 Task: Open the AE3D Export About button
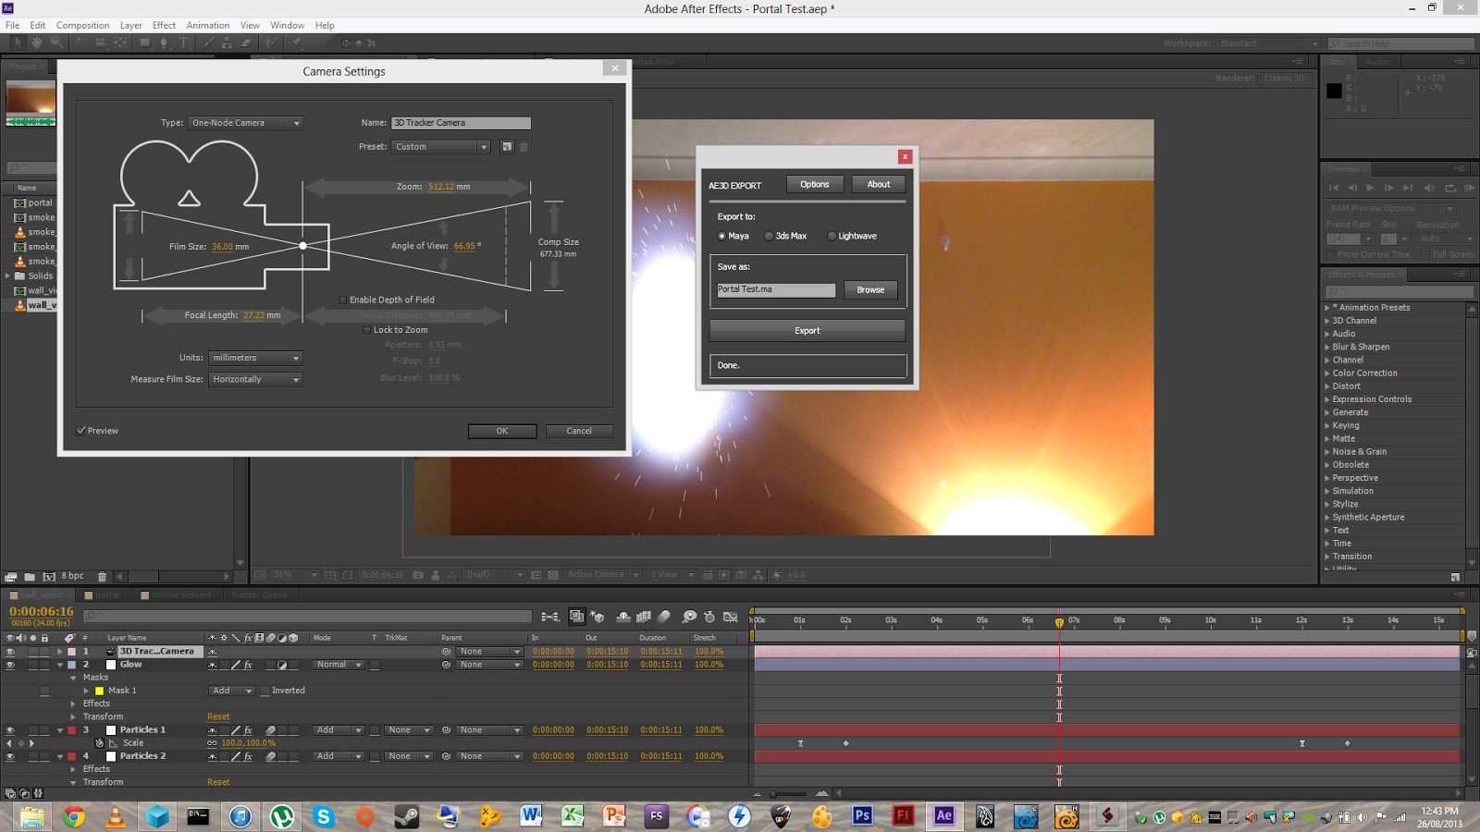[879, 184]
